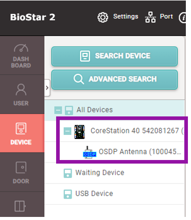This screenshot has height=220, width=191.
Task: Open the USB Device group
Action: point(94,194)
